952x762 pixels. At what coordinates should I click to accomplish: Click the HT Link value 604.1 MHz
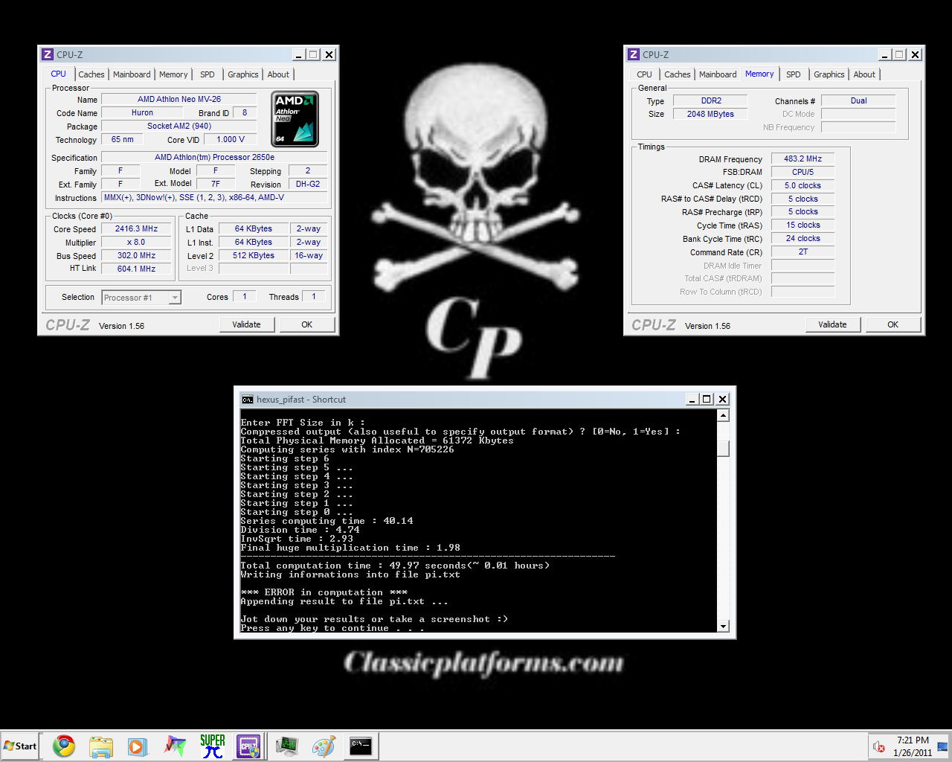coord(136,269)
